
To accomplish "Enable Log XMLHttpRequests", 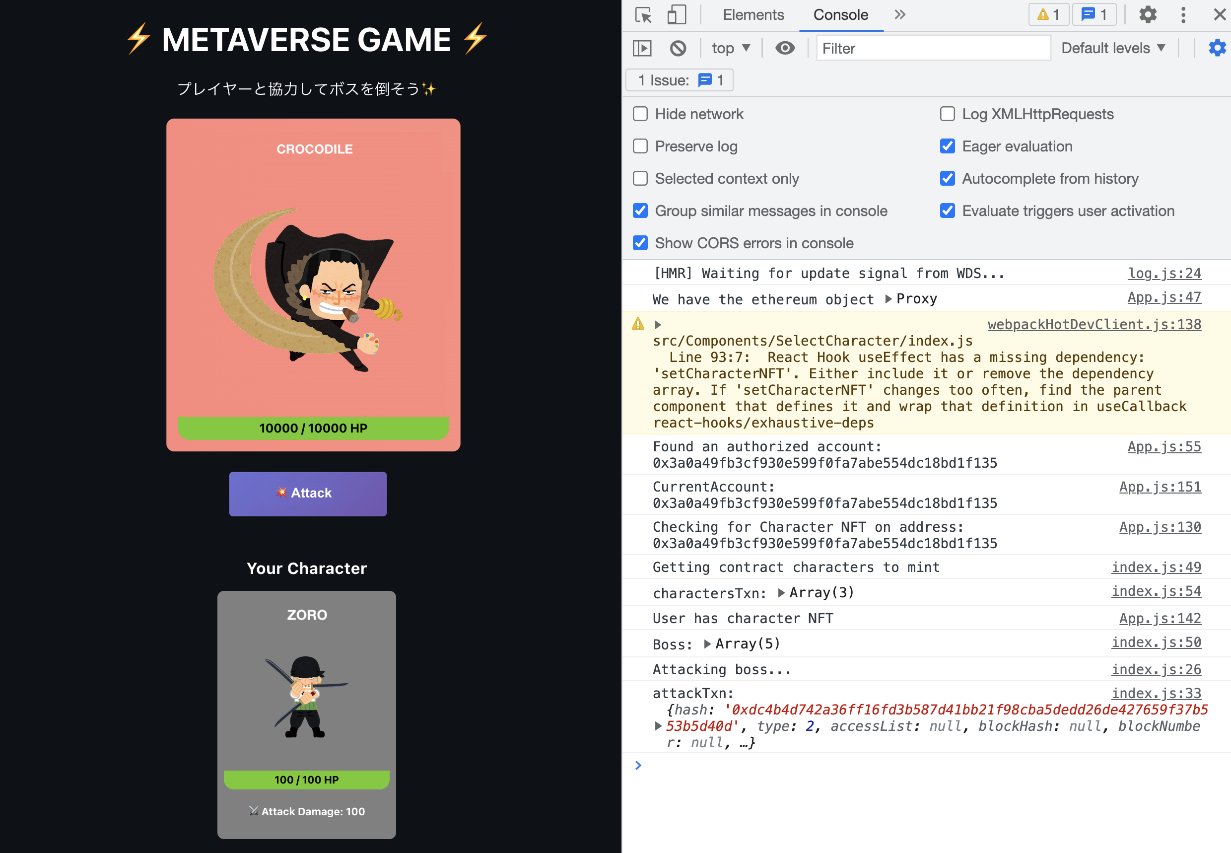I will pos(947,114).
